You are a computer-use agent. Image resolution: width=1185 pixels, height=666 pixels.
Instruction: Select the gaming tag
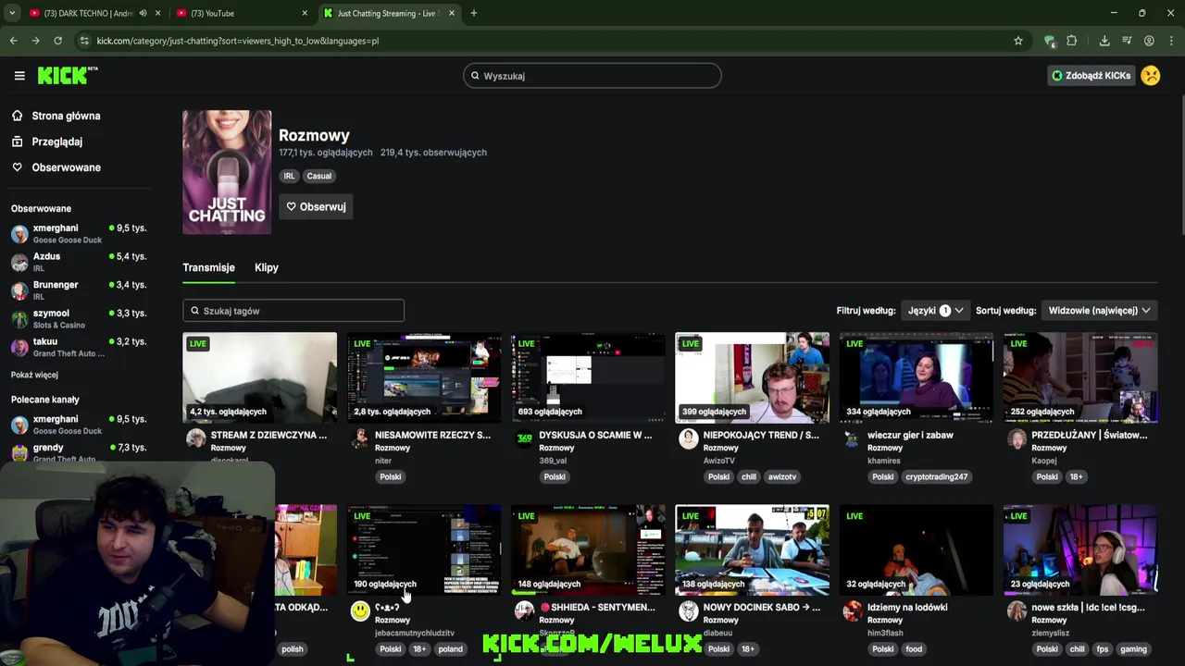pyautogui.click(x=1133, y=648)
